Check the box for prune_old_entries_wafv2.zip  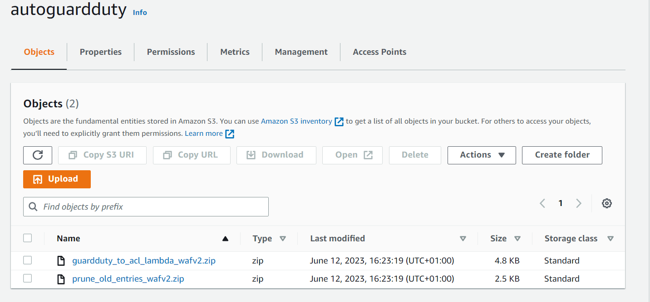[x=28, y=278]
